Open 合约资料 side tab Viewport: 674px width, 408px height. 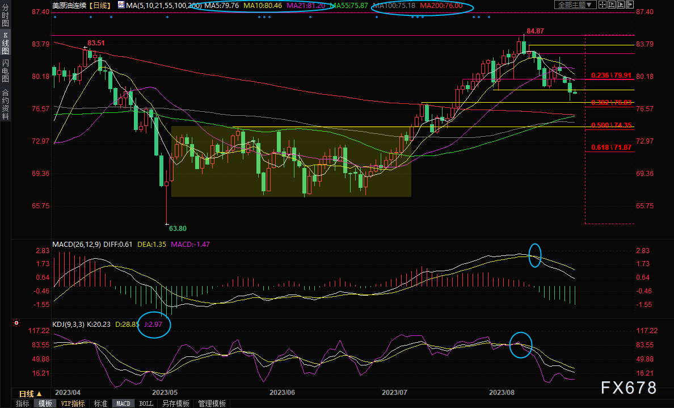5,104
